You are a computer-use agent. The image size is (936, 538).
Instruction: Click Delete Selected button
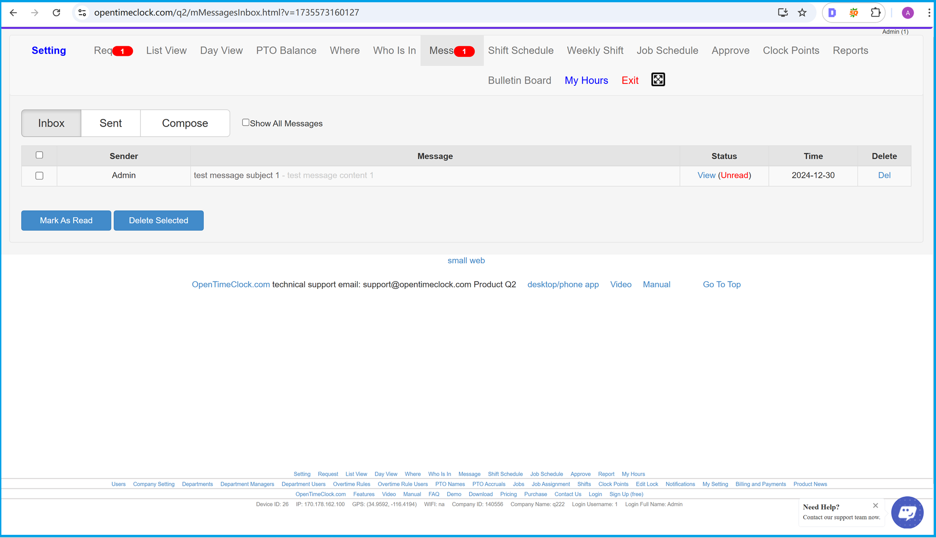tap(158, 220)
